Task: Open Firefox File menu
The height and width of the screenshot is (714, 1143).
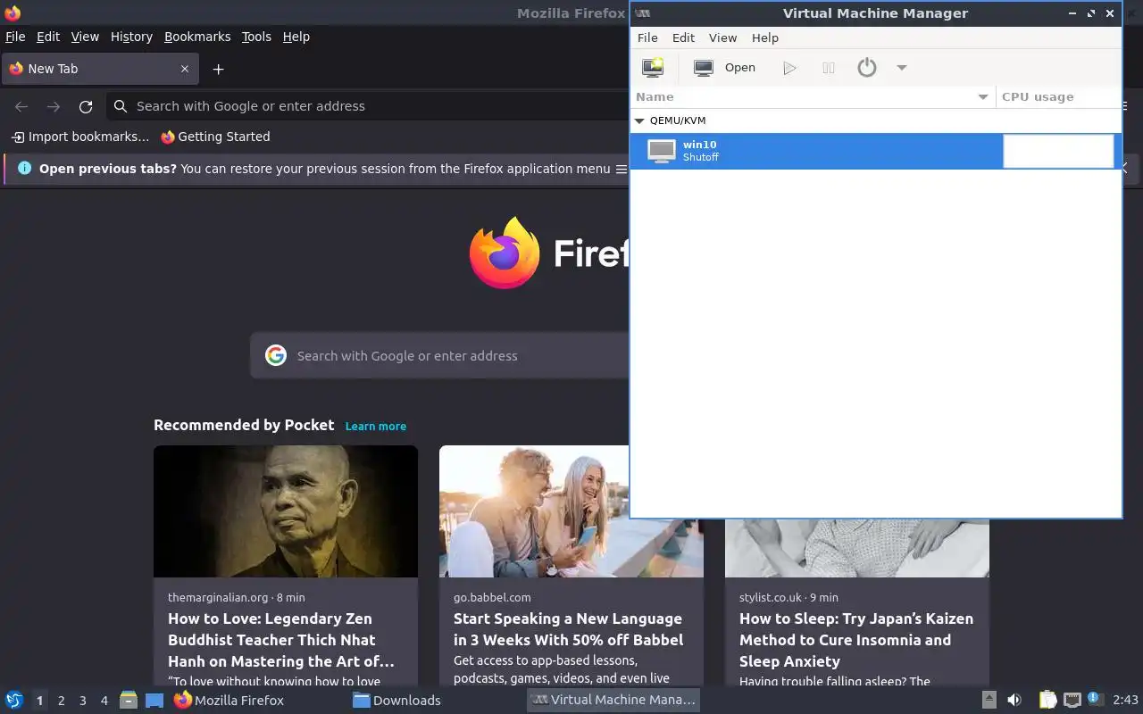Action: [15, 37]
